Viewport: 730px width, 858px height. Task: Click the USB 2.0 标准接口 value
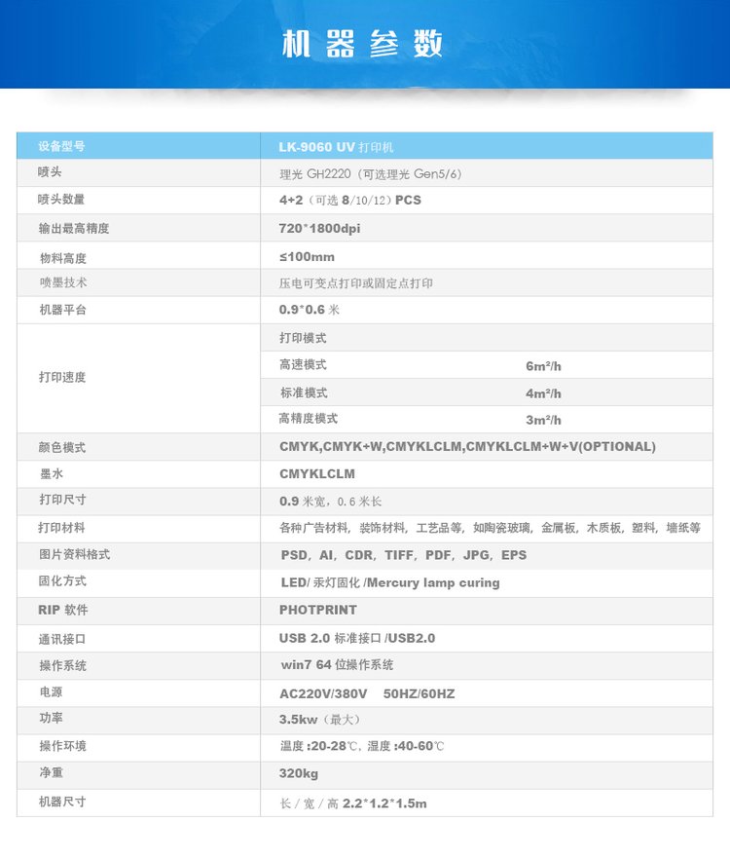[356, 638]
